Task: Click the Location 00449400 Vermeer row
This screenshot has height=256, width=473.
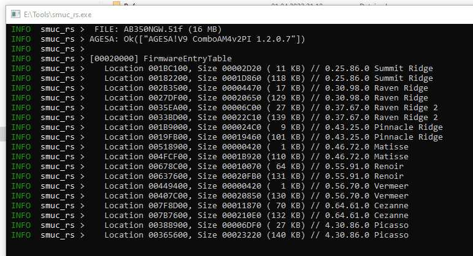Action: (210, 186)
